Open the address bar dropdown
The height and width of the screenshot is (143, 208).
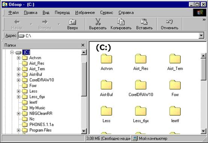(x=201, y=35)
